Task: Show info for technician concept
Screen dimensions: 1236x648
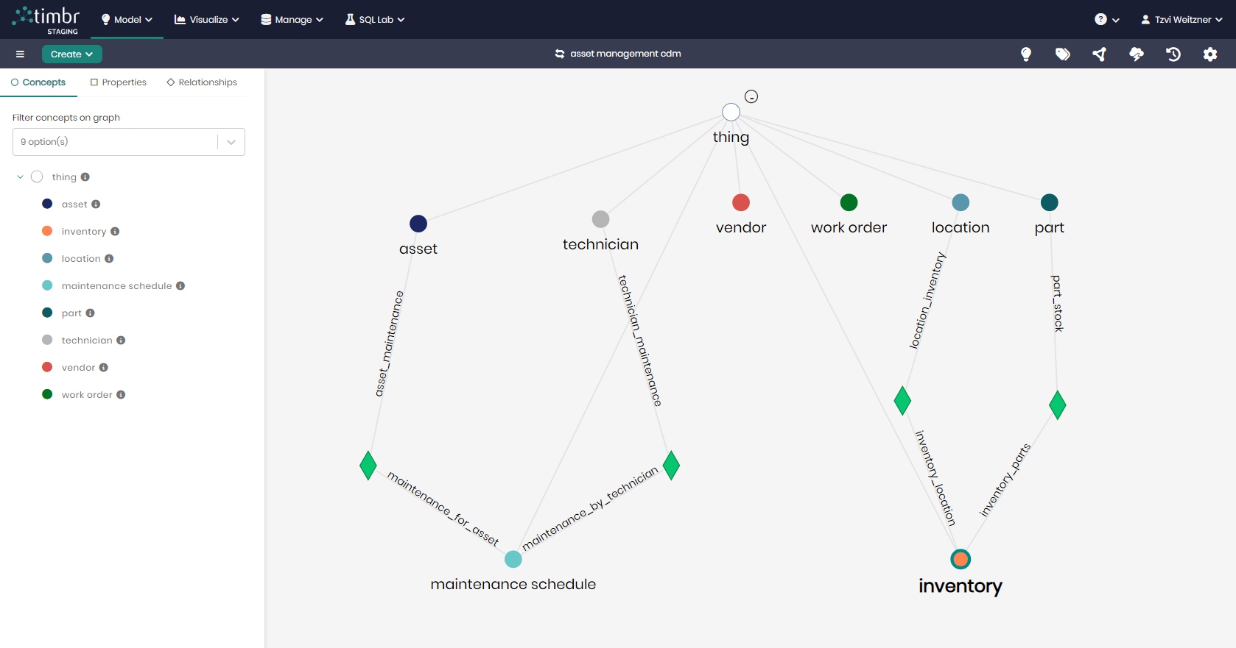Action: (x=121, y=341)
